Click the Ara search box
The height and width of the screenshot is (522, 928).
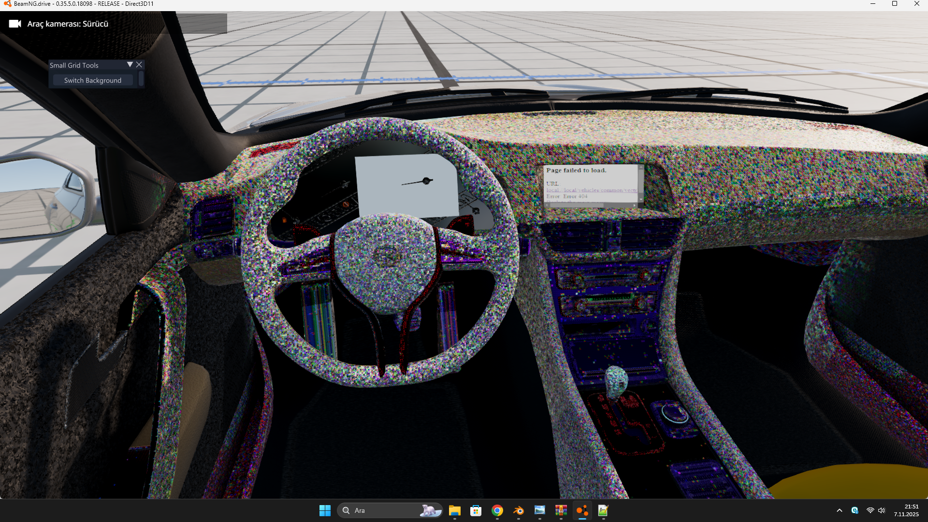pyautogui.click(x=382, y=510)
